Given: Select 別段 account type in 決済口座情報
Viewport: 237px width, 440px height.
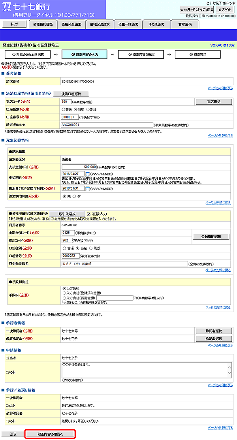Looking at the screenshot, I should click(x=88, y=109).
